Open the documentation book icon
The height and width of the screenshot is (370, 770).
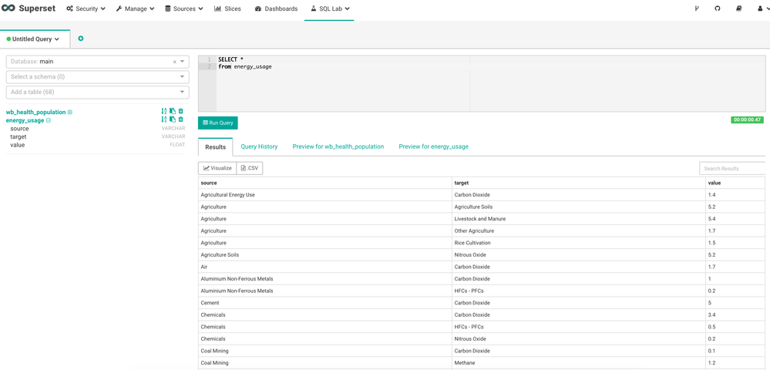point(739,8)
